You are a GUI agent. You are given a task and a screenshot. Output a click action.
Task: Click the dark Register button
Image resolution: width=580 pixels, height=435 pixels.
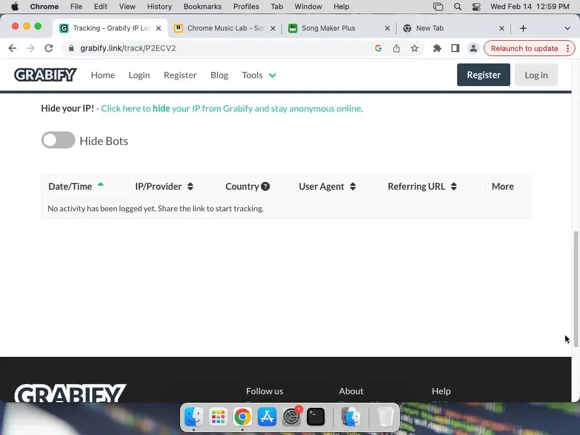point(484,75)
